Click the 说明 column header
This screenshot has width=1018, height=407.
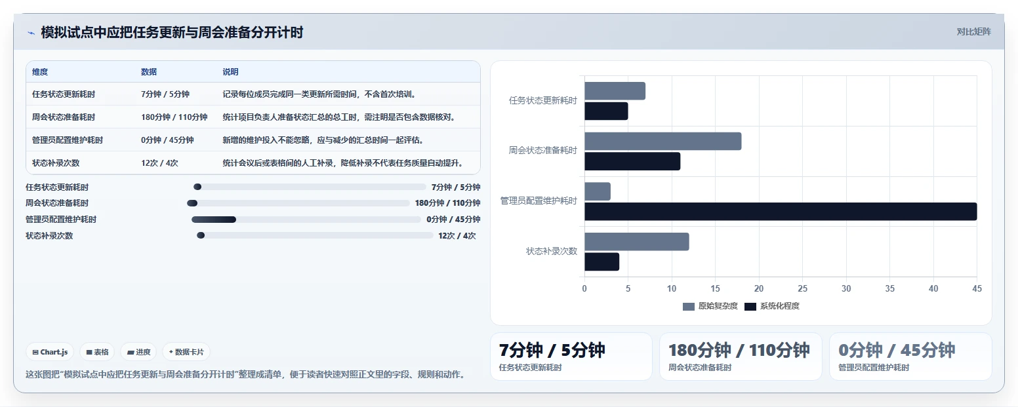pyautogui.click(x=230, y=72)
